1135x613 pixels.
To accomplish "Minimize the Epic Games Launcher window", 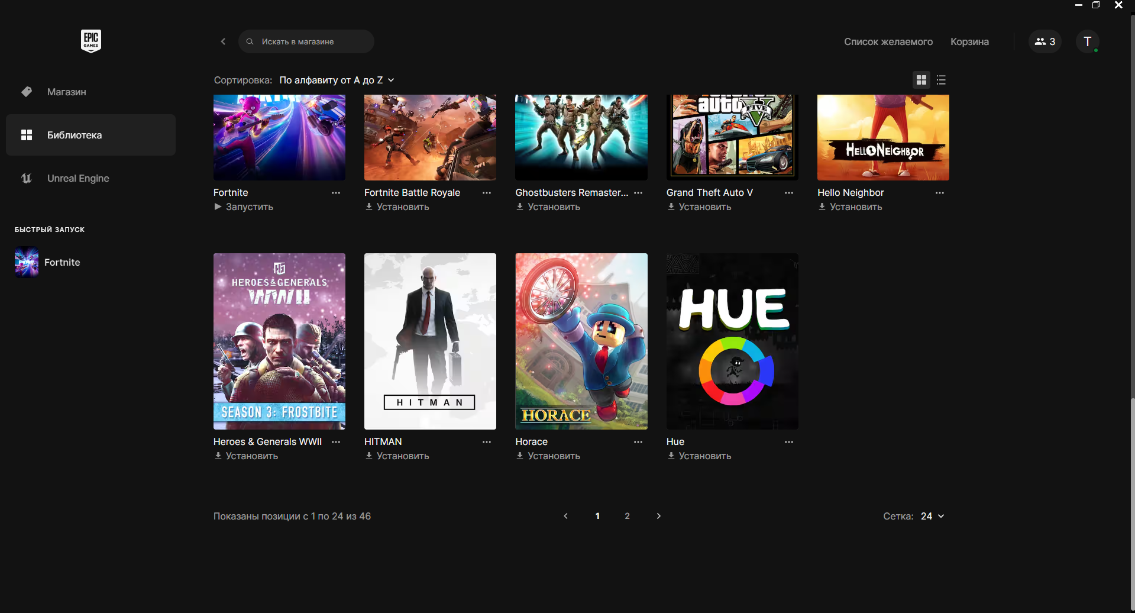I will point(1079,5).
